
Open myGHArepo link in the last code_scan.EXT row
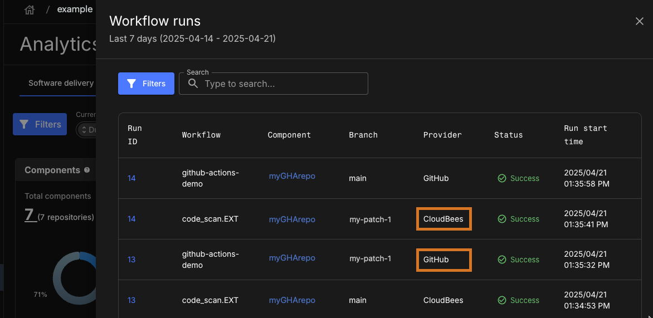pyautogui.click(x=292, y=300)
